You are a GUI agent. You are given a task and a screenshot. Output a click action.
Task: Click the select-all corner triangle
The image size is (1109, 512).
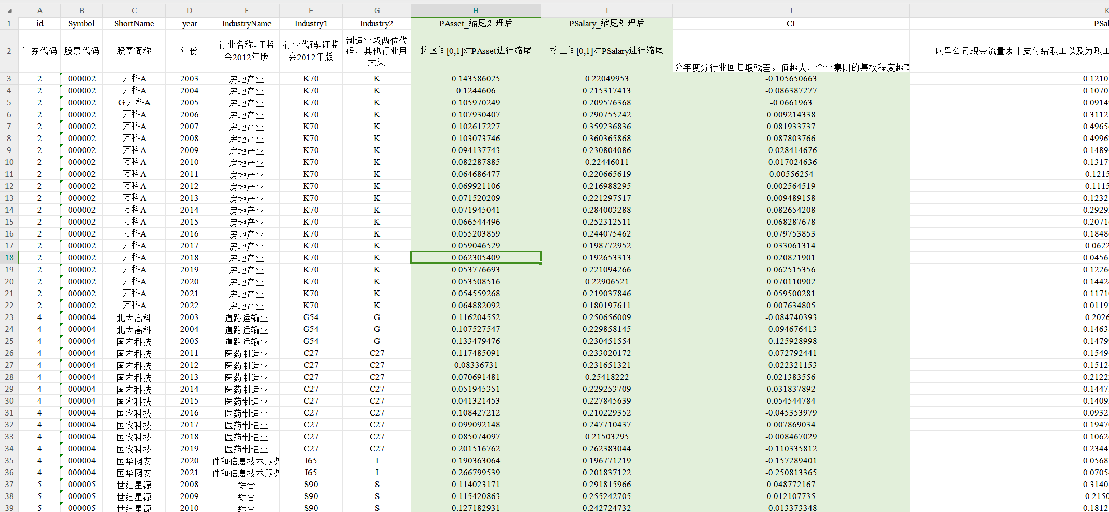[x=9, y=10]
